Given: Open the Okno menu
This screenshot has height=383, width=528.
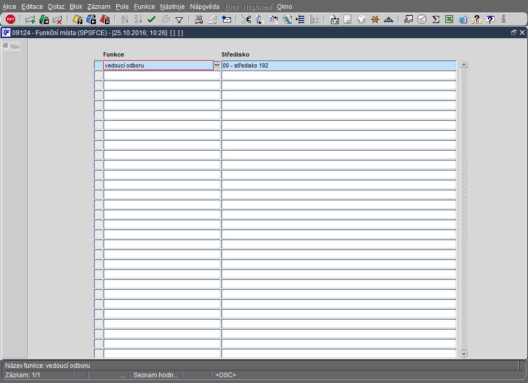Looking at the screenshot, I should pos(284,7).
